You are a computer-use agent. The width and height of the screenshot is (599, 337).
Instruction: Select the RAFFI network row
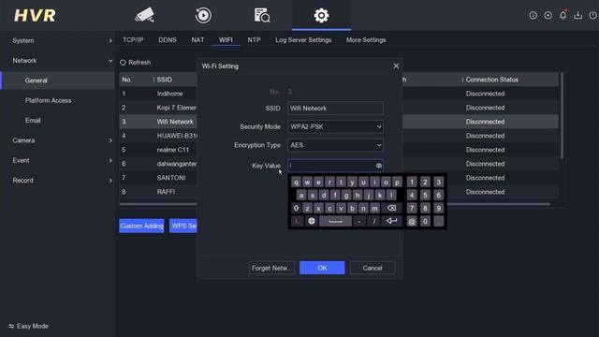coord(158,192)
